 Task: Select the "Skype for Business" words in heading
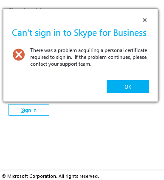110,33
